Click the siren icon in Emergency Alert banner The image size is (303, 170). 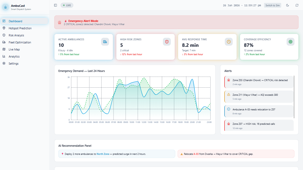60,22
